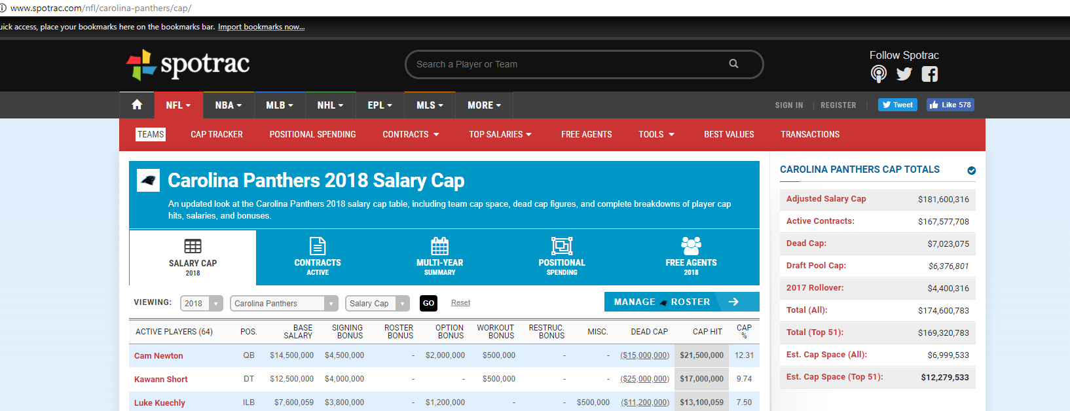
Task: Open Positional Spending icon
Action: (562, 246)
